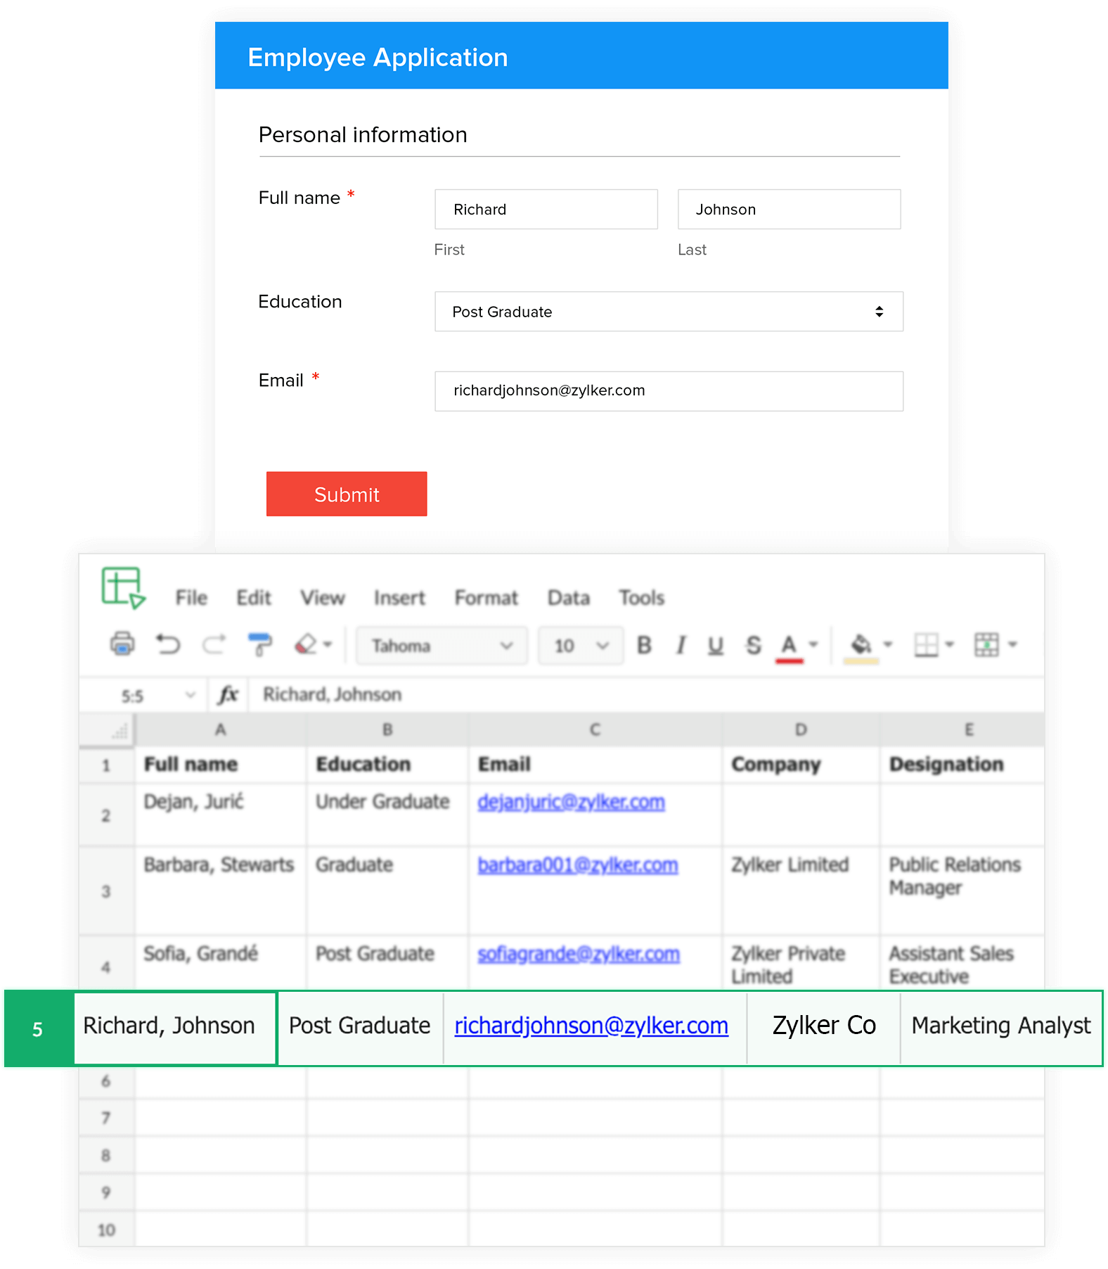Select the cell 'Richard, Johnson' in row 5
Viewport: 1108px width, 1269px height.
pyautogui.click(x=176, y=1028)
